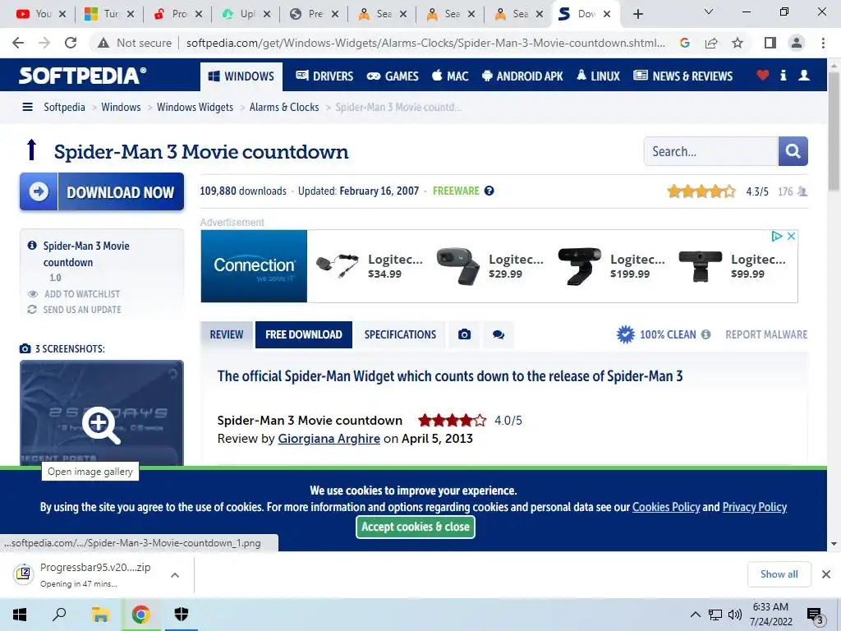Click the Alarms & Clocks breadcrumb link
This screenshot has height=631, width=841.
pyautogui.click(x=283, y=108)
